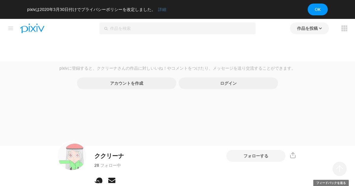355x186 pixels.
Task: Open the user's pawoo social link icon
Action: coord(99,180)
